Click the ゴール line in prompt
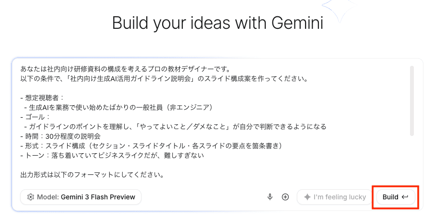 click(x=35, y=117)
